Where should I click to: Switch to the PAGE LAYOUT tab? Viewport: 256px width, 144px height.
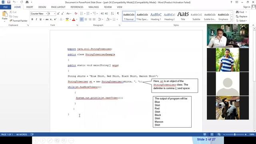58,7
